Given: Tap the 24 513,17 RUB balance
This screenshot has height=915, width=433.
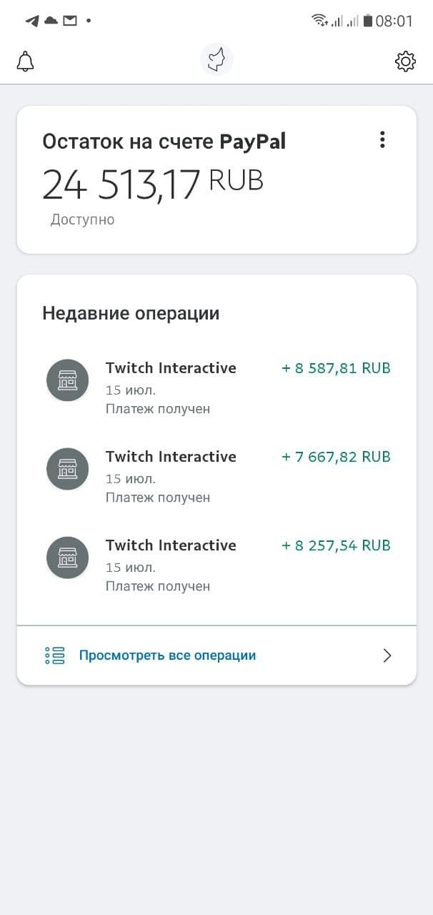Looking at the screenshot, I should point(152,184).
